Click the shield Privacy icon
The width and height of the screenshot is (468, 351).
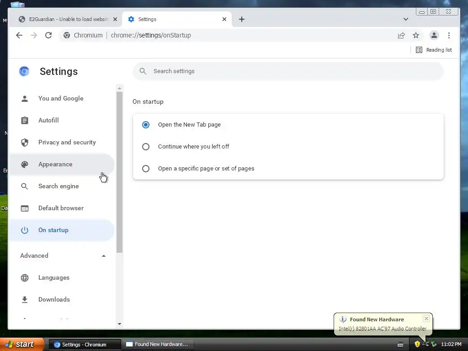coord(25,143)
